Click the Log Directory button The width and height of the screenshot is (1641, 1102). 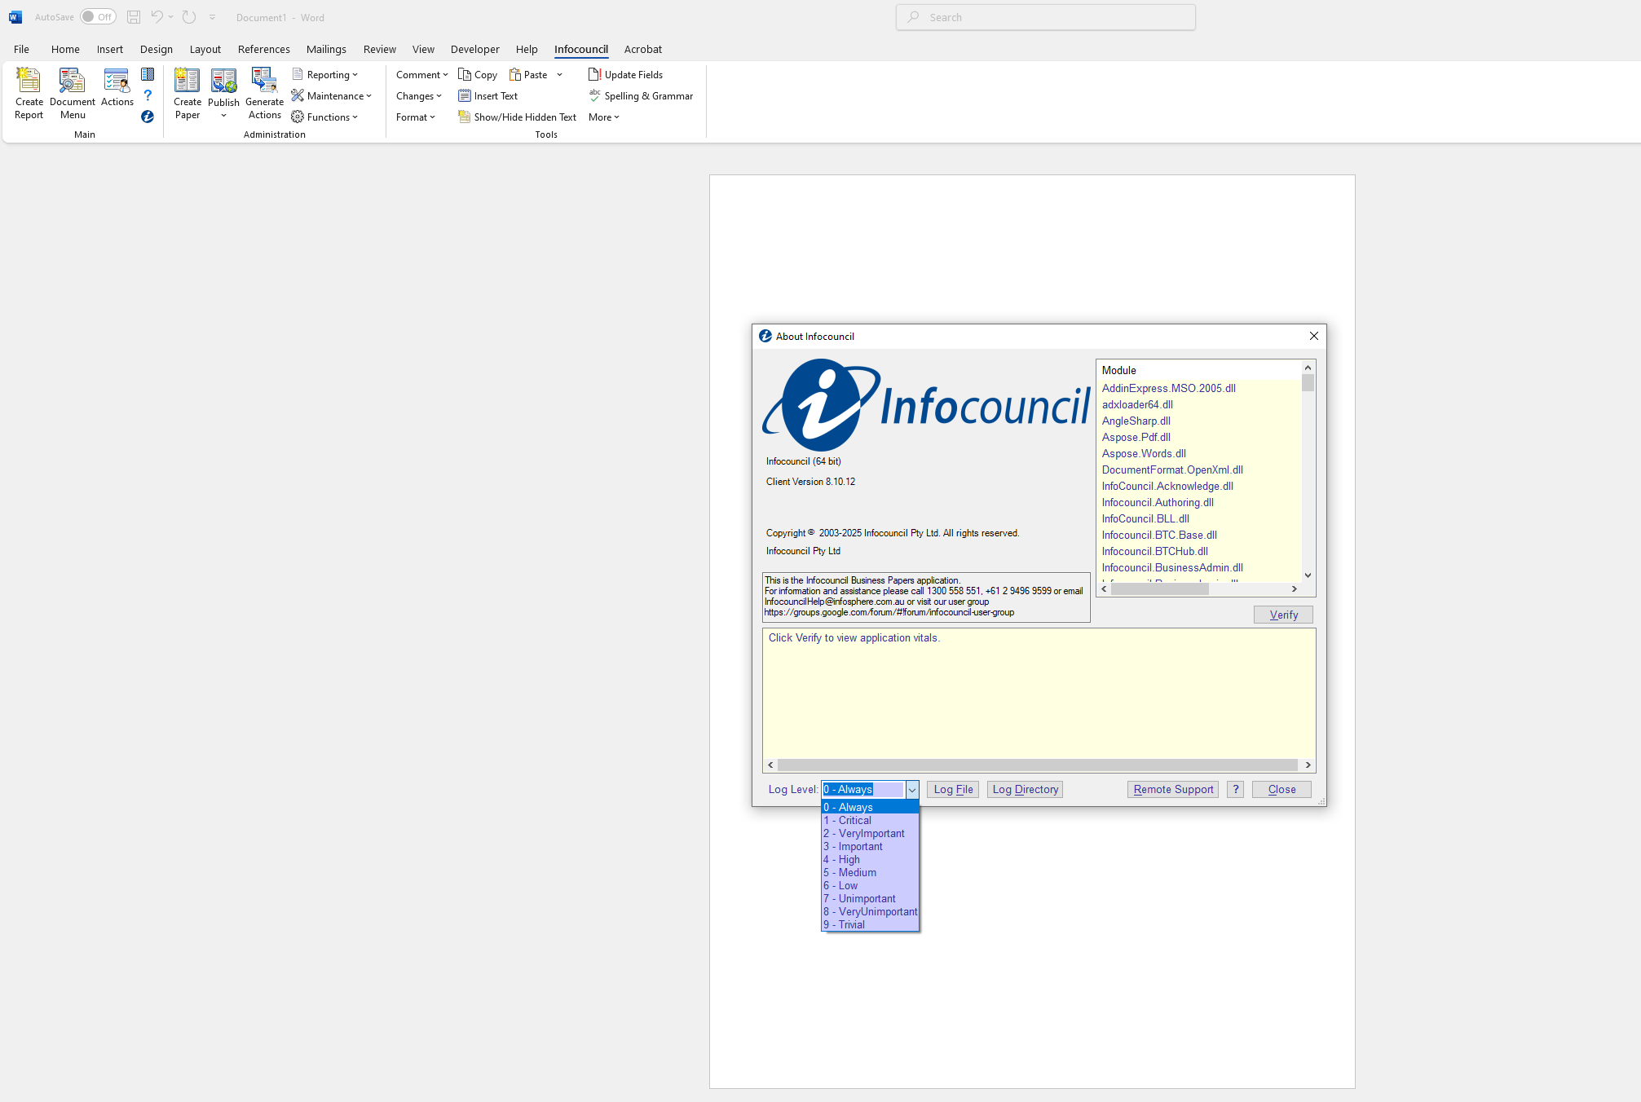pos(1025,789)
